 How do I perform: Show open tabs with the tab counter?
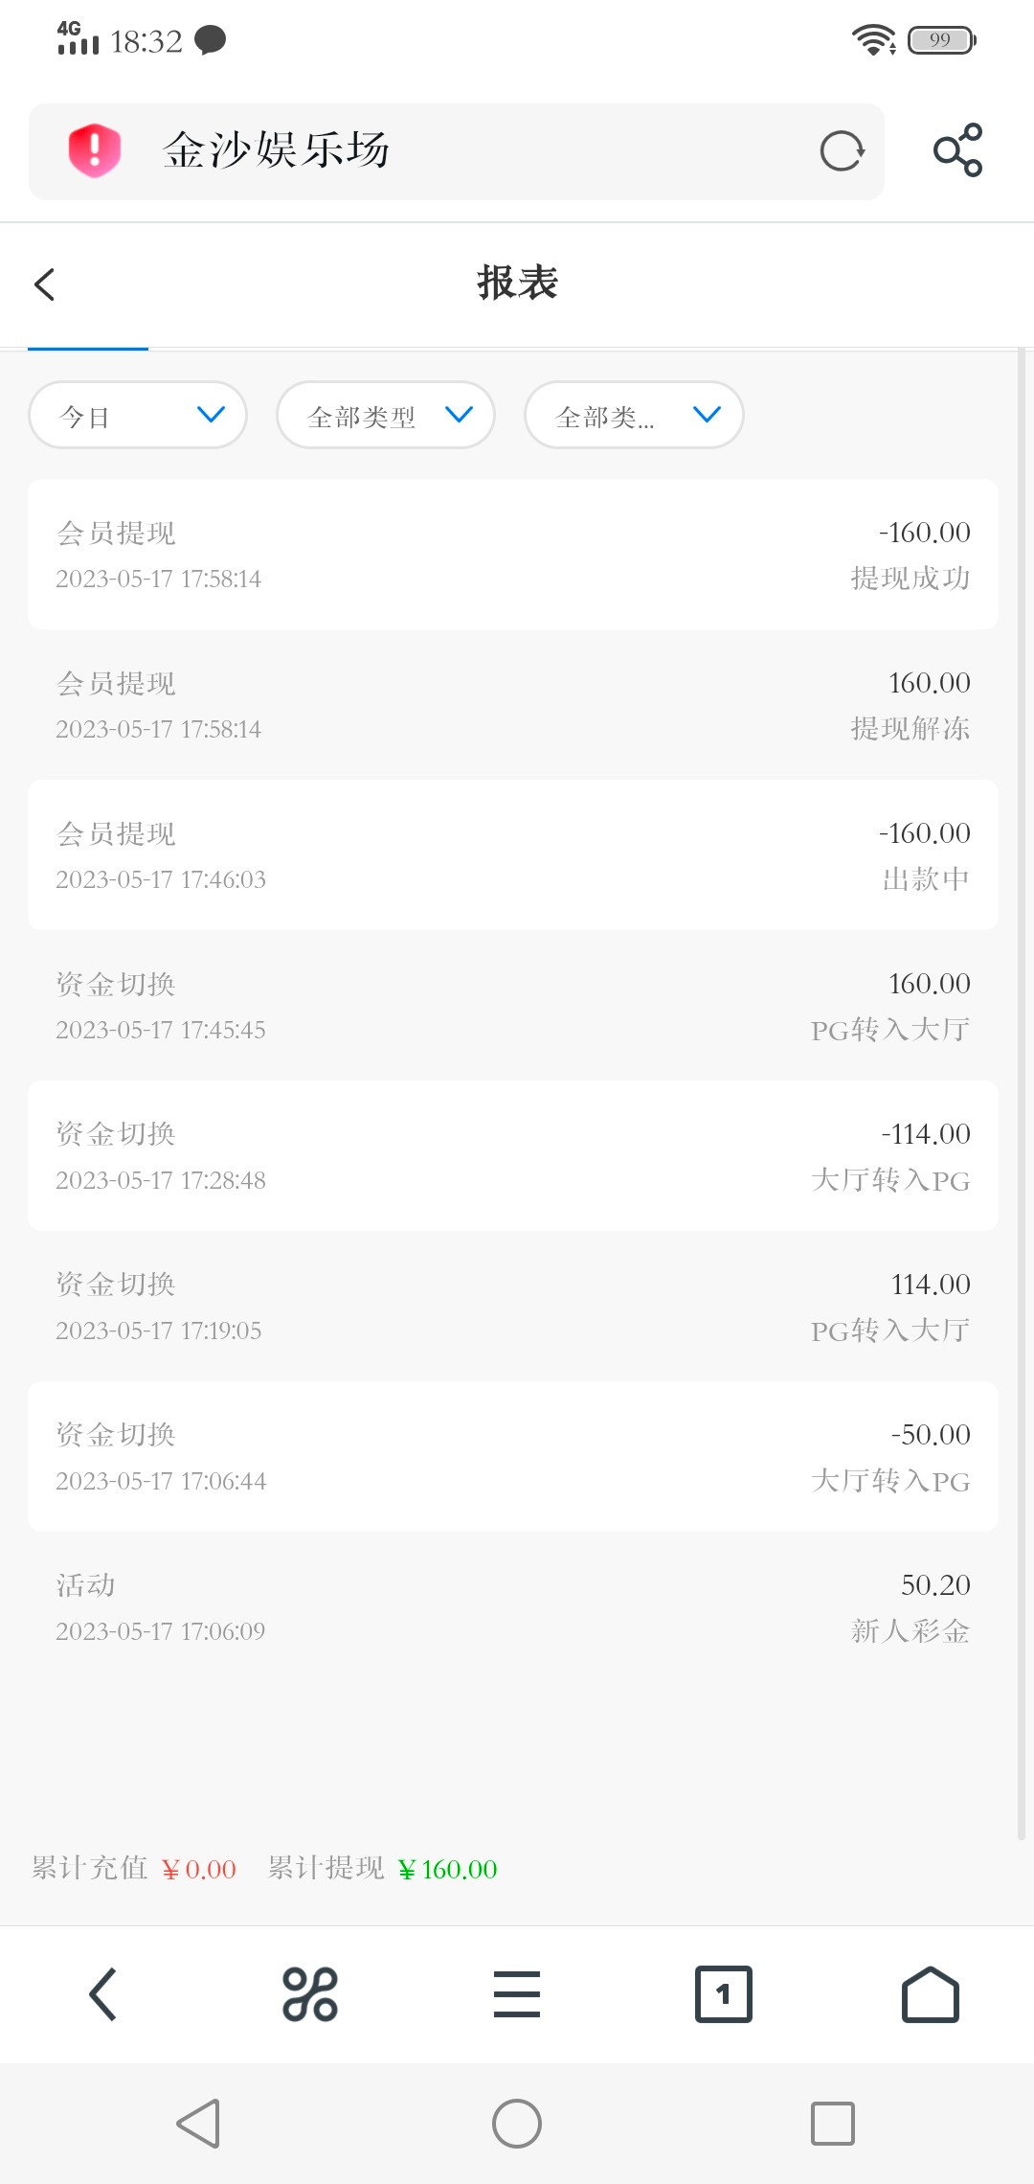click(723, 1994)
